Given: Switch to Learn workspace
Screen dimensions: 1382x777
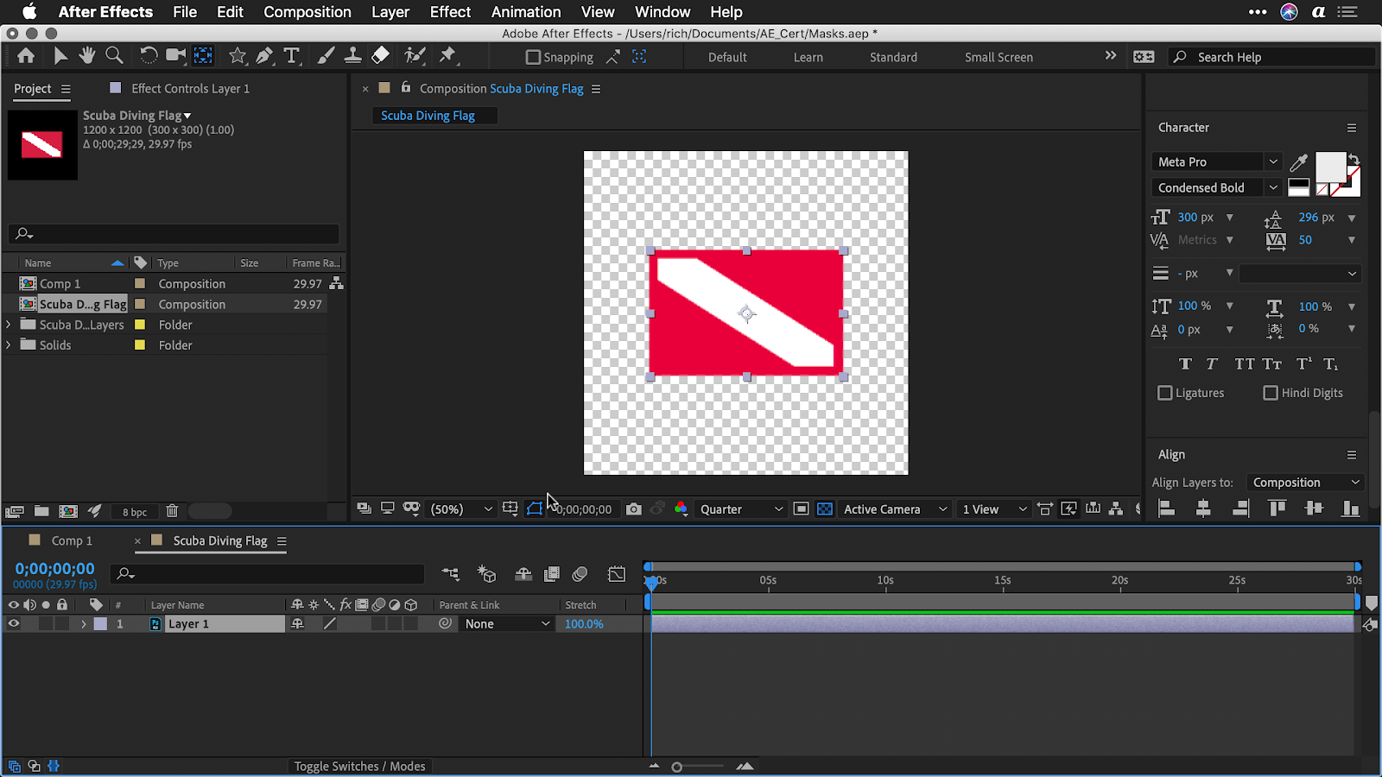Looking at the screenshot, I should [x=808, y=57].
